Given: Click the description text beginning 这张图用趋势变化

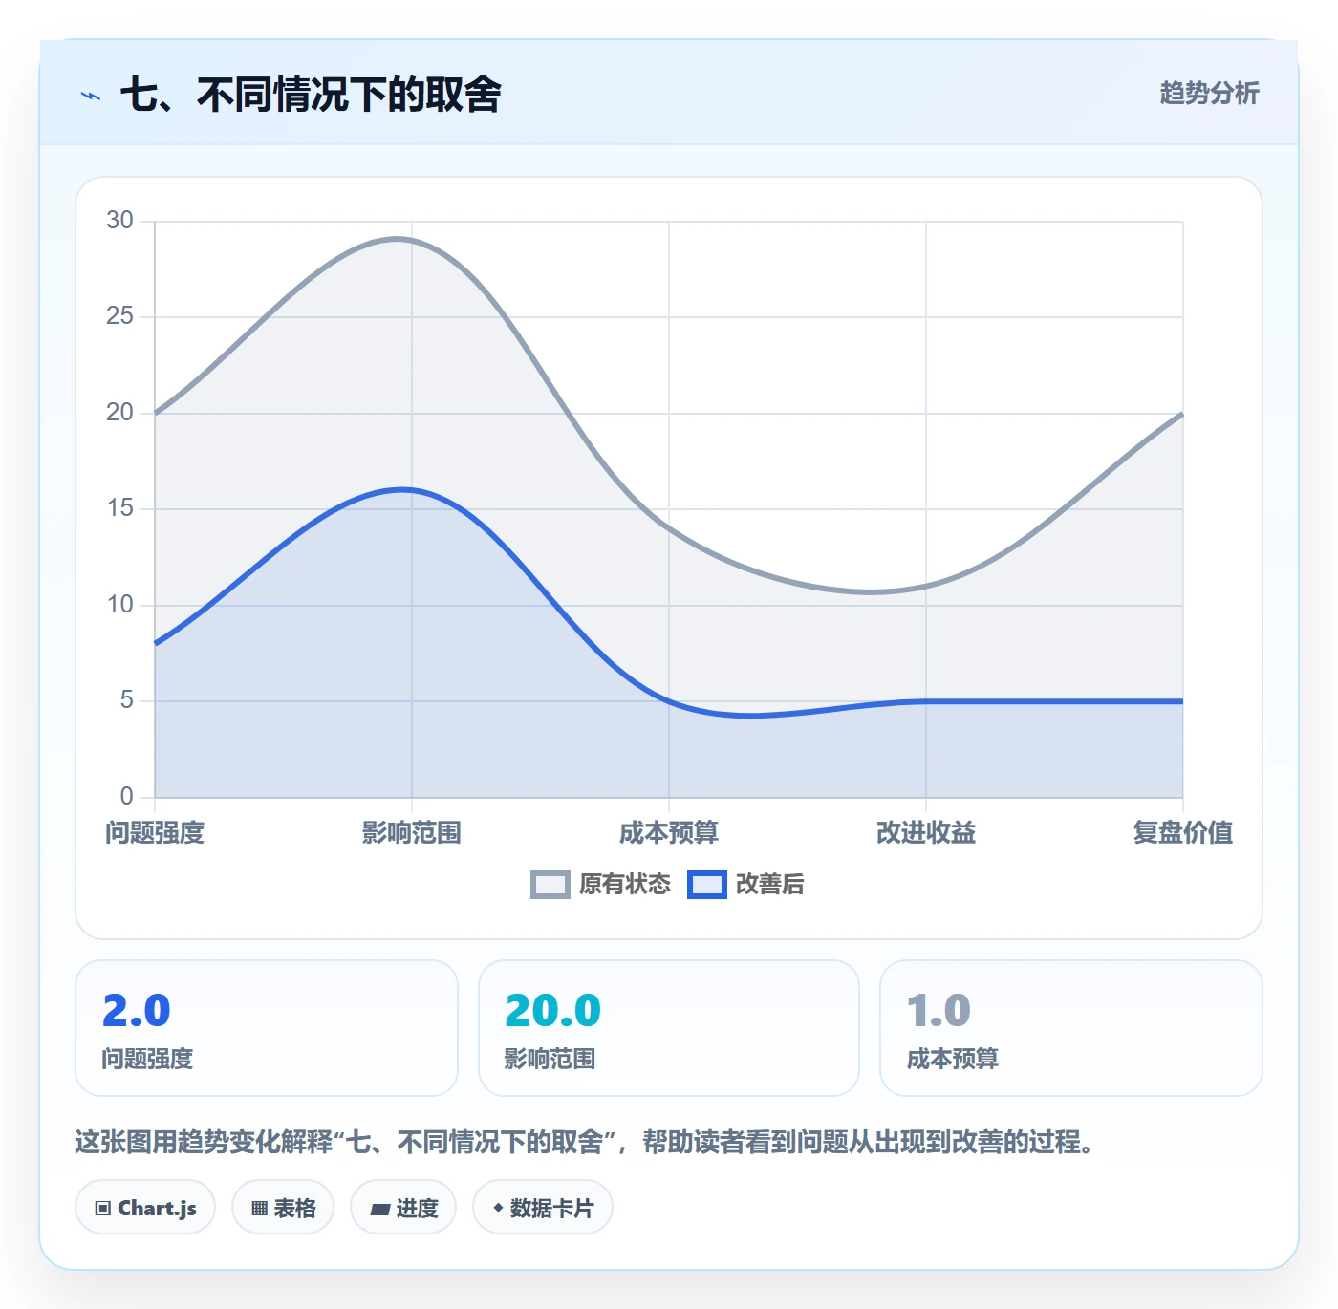Looking at the screenshot, I should click(x=584, y=1142).
